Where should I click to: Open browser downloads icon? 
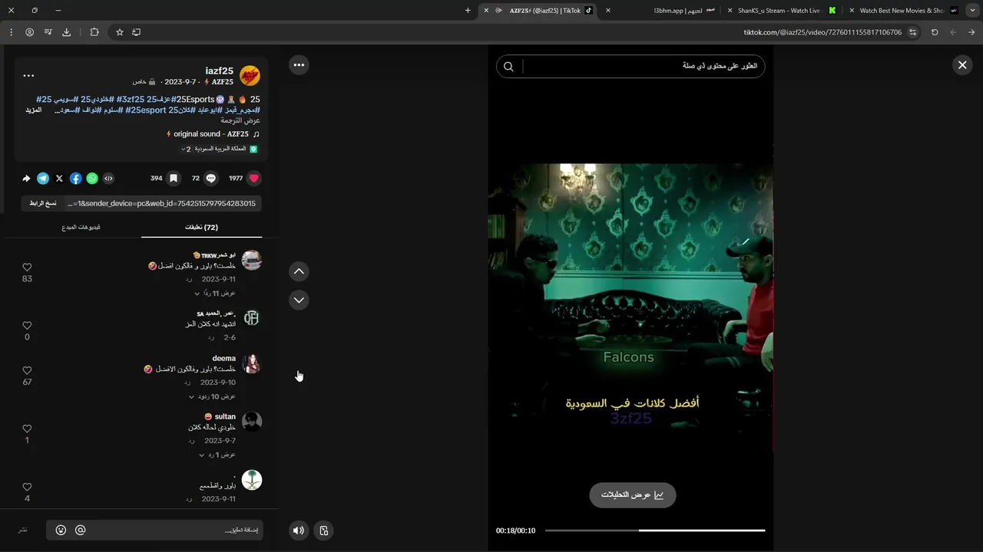click(x=66, y=32)
